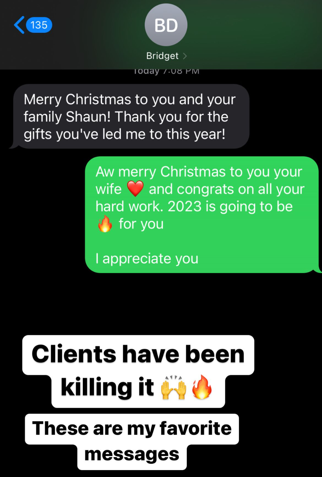Tap the '2023 is going to be' line
This screenshot has width=322, height=477.
[x=230, y=207]
